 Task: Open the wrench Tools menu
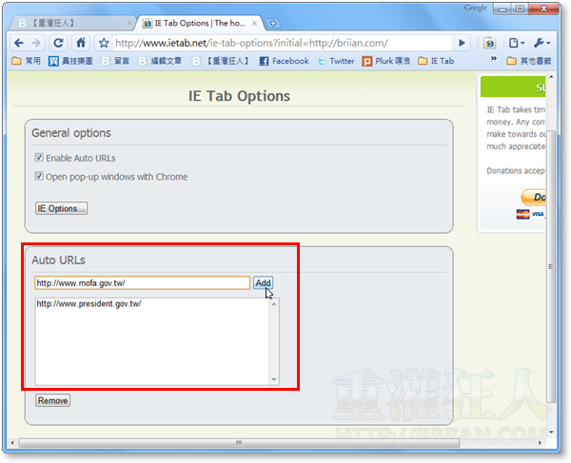(546, 43)
